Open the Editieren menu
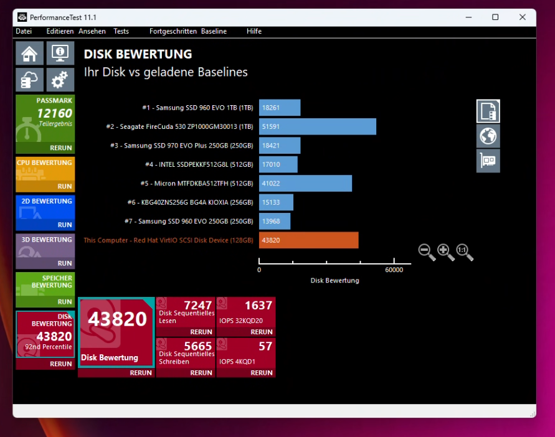Viewport: 555px width, 437px height. coord(60,31)
